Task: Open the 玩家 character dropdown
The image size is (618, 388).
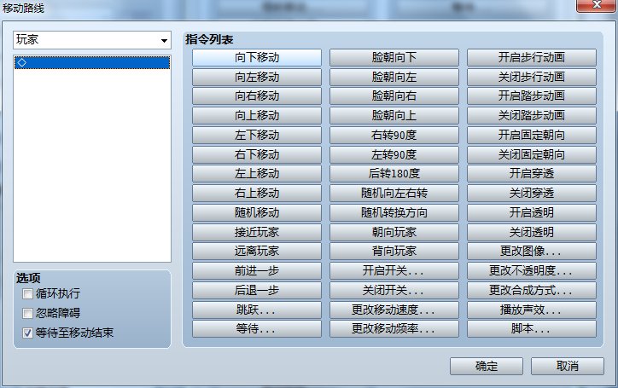Action: (92, 40)
